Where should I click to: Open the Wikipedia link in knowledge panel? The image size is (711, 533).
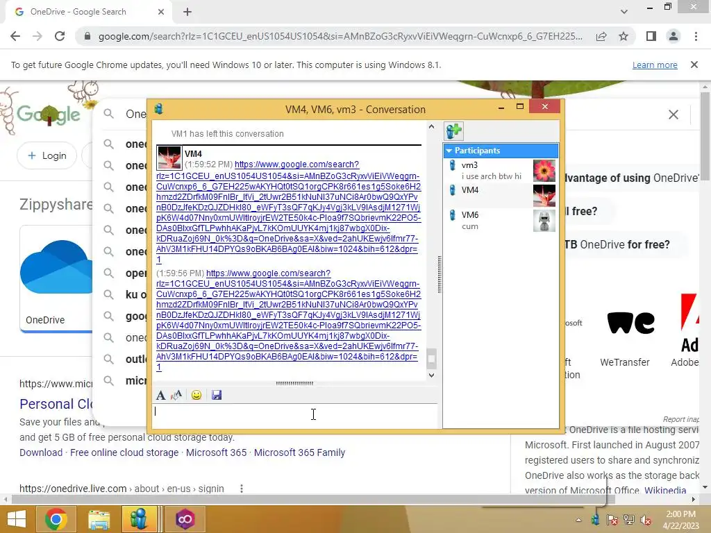tap(665, 491)
